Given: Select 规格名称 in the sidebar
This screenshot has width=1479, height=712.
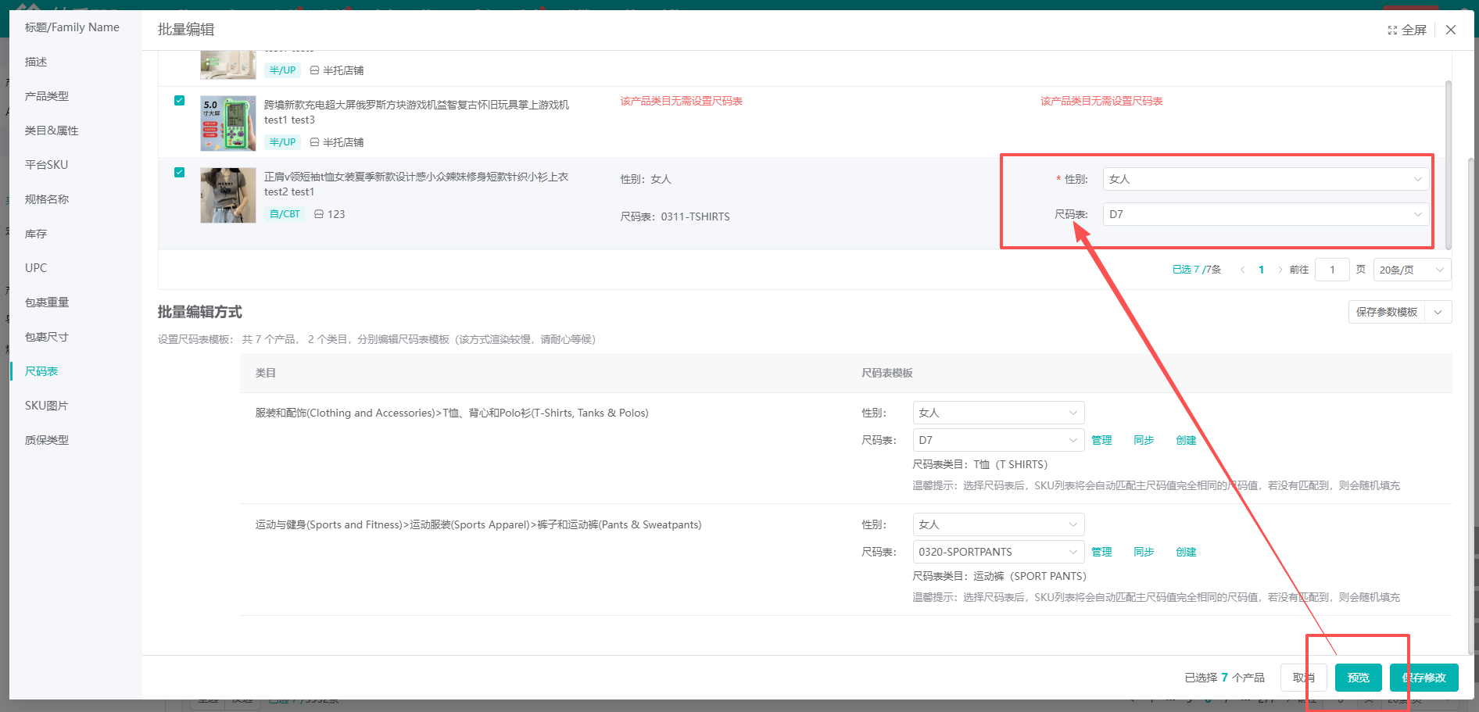Looking at the screenshot, I should [47, 199].
